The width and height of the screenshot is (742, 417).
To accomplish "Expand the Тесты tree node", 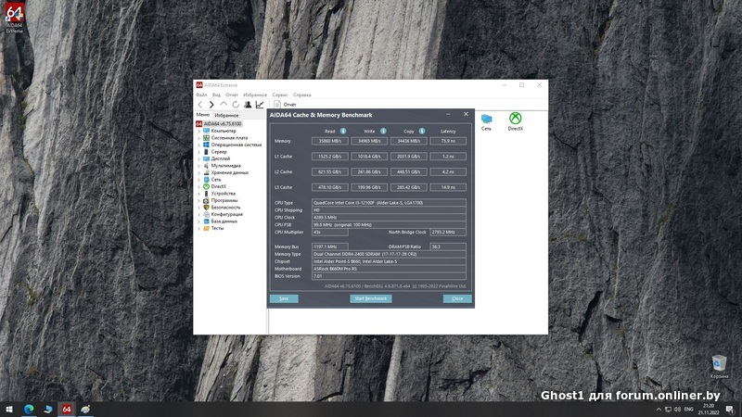I will point(198,228).
